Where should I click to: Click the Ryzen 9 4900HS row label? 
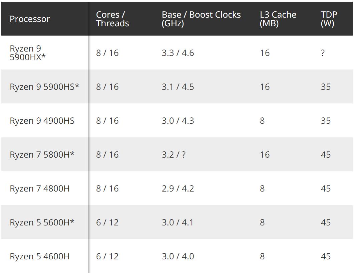42,121
